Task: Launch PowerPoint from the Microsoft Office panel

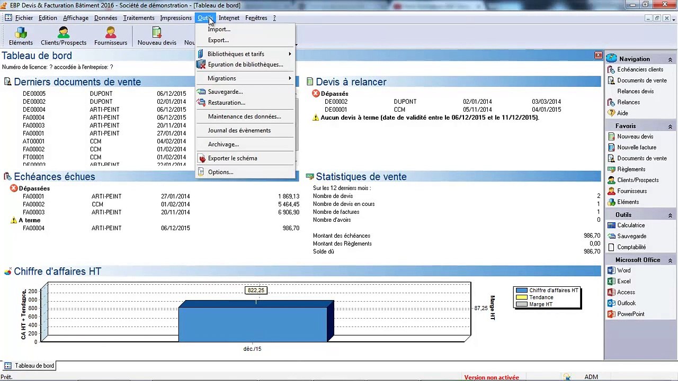Action: tap(626, 314)
